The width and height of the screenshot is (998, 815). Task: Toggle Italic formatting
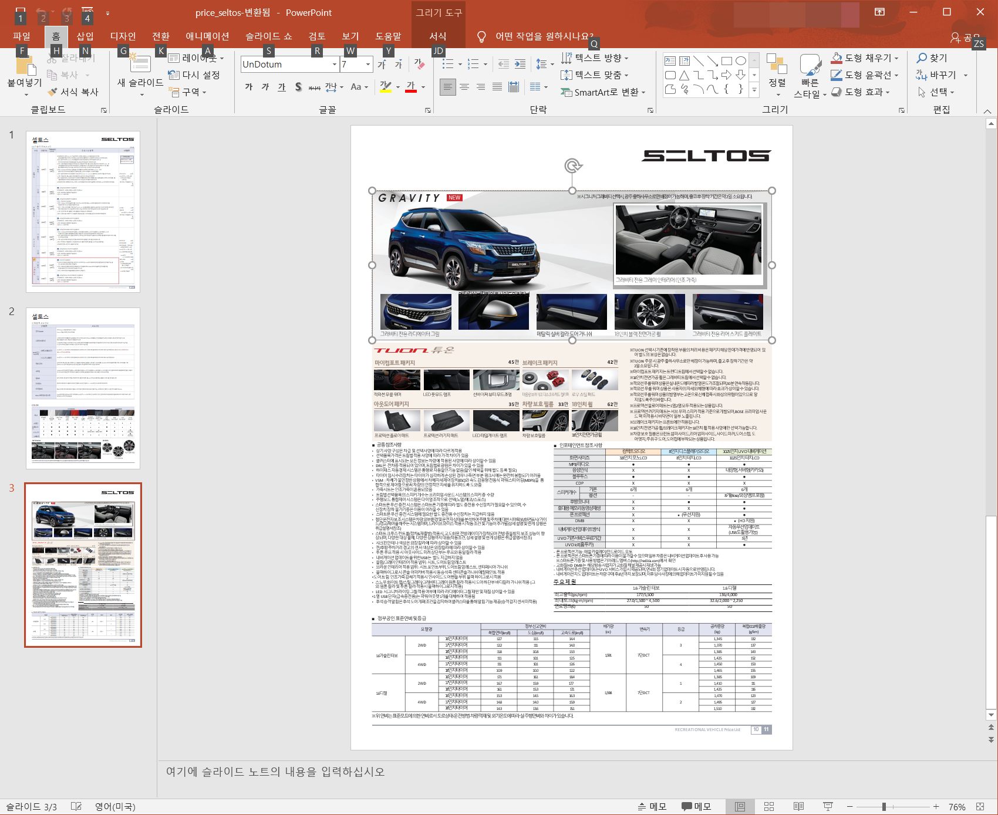[x=265, y=87]
